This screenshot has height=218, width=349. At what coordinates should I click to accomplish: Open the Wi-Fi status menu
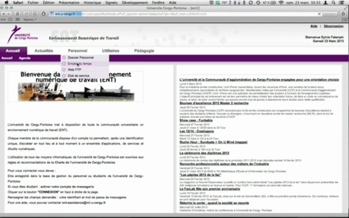tap(281, 3)
